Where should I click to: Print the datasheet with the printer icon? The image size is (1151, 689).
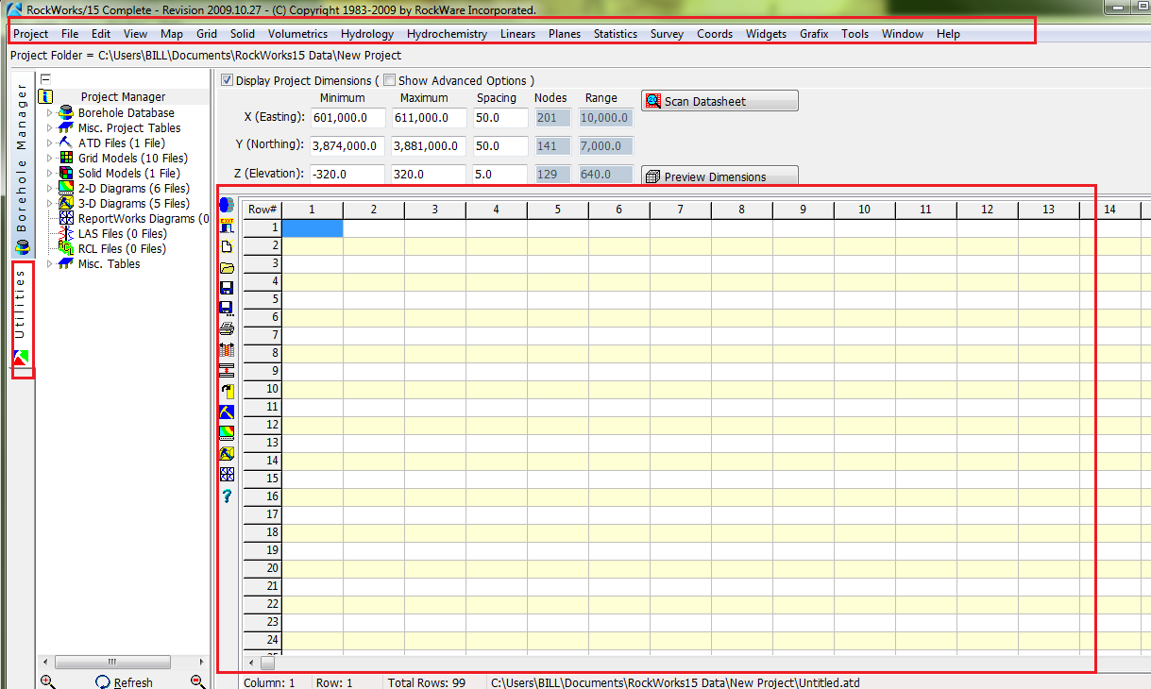click(227, 328)
